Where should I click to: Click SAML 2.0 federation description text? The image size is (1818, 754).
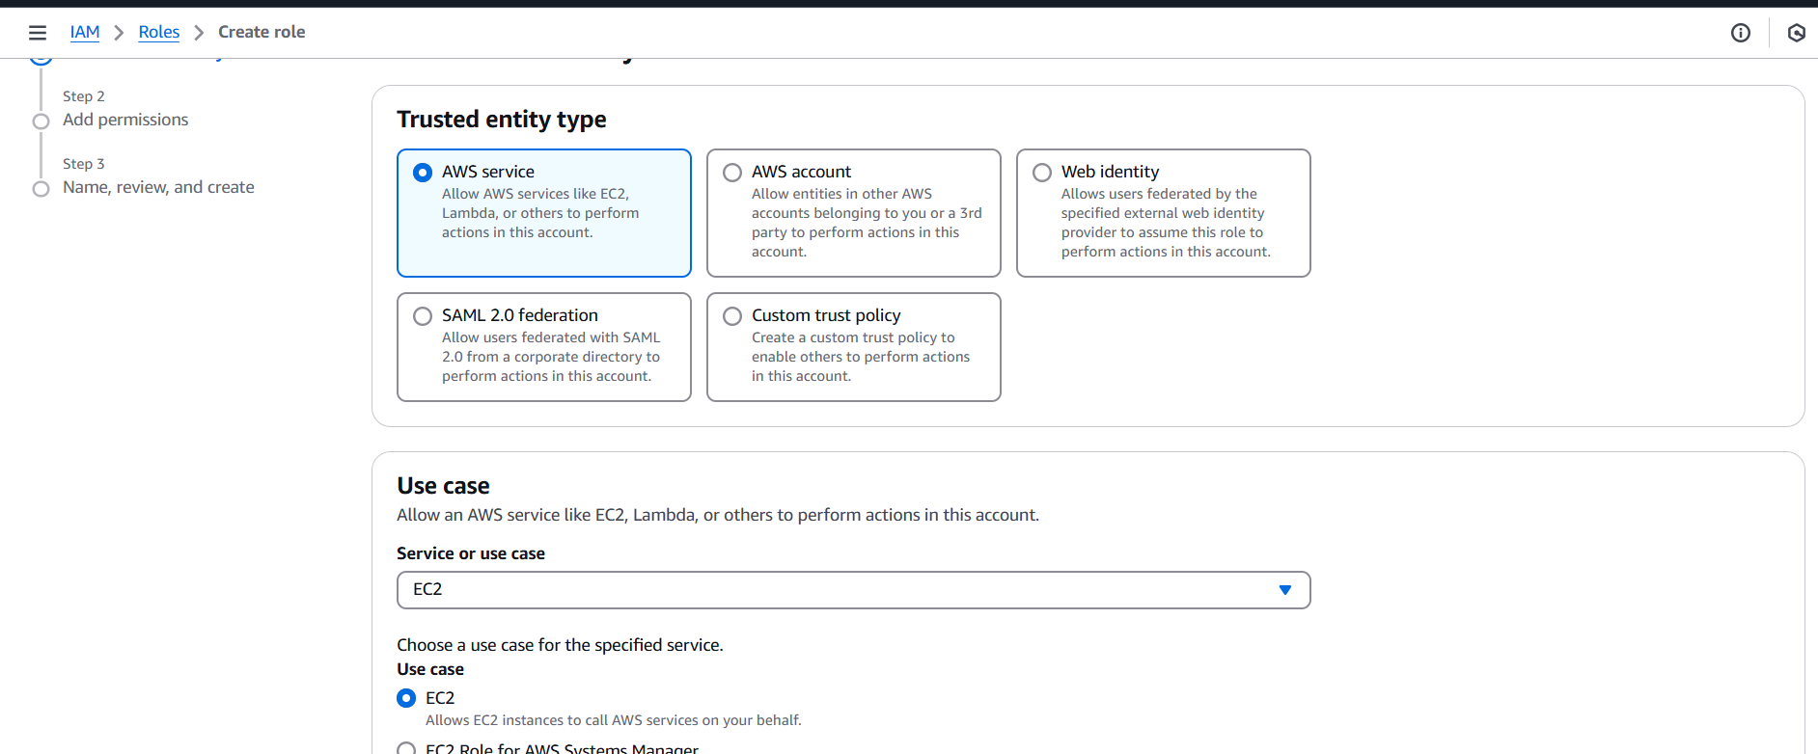[551, 357]
